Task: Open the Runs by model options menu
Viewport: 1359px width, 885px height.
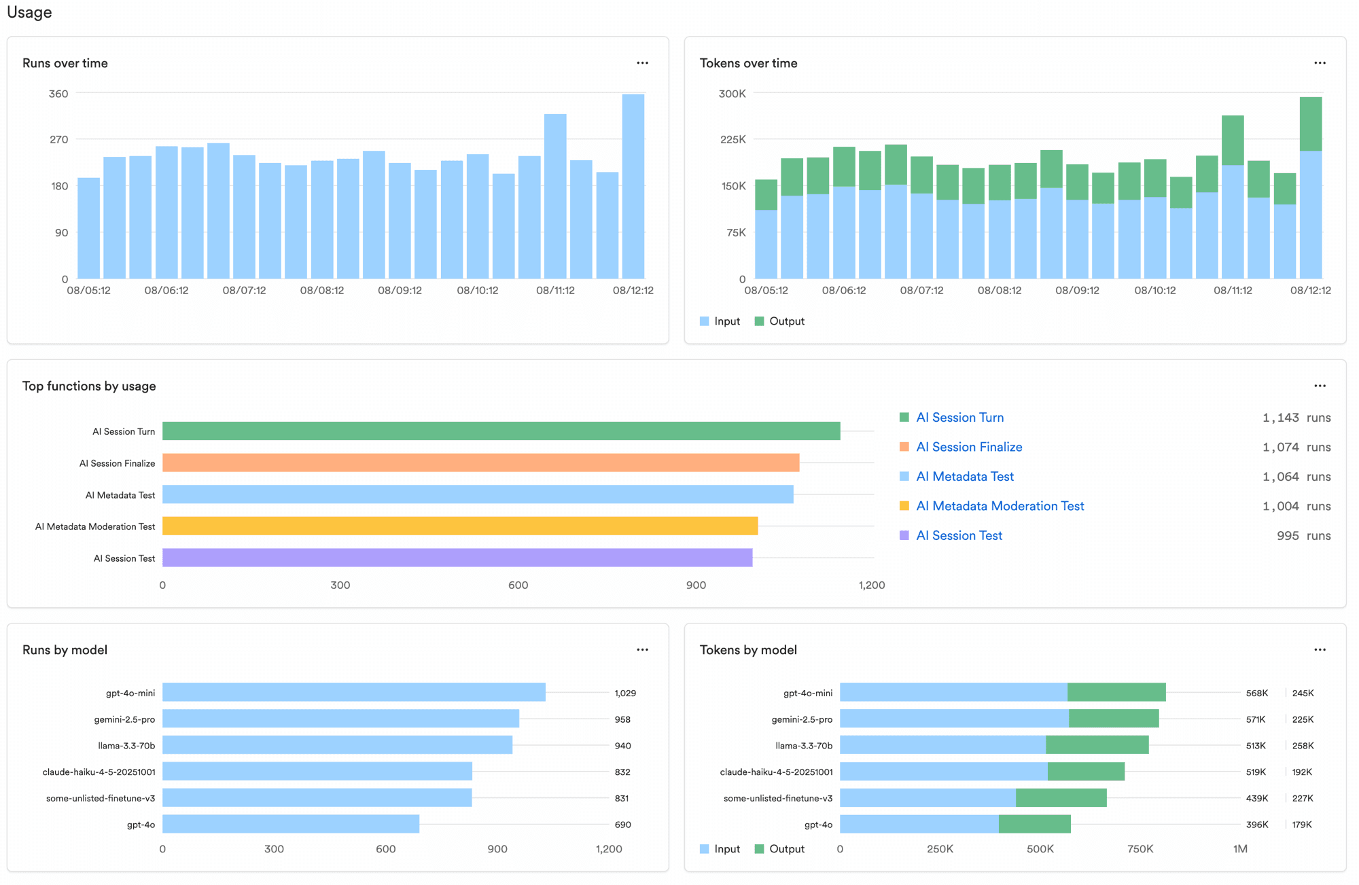Action: tap(642, 650)
